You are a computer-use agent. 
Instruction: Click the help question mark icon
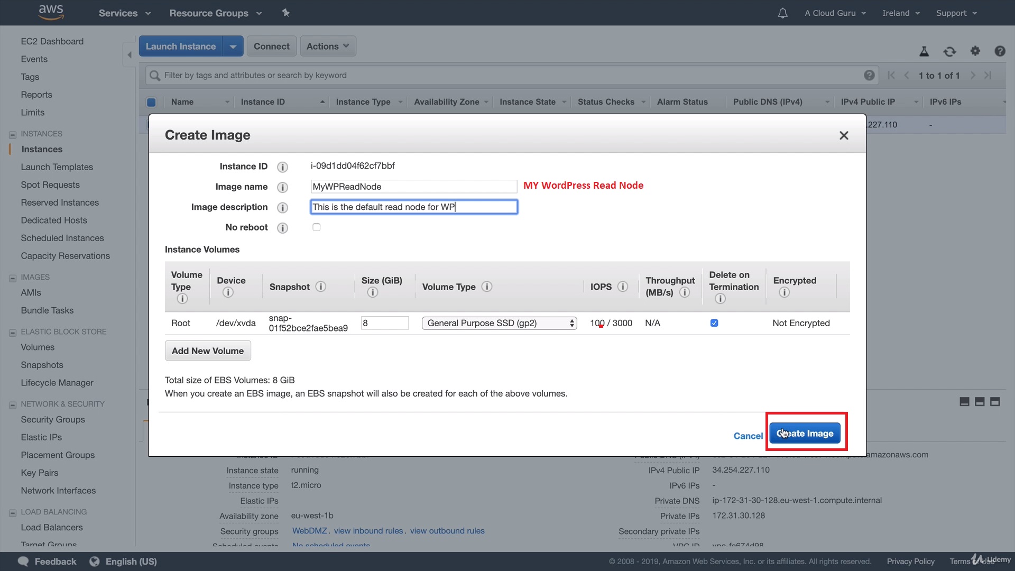coord(1000,51)
